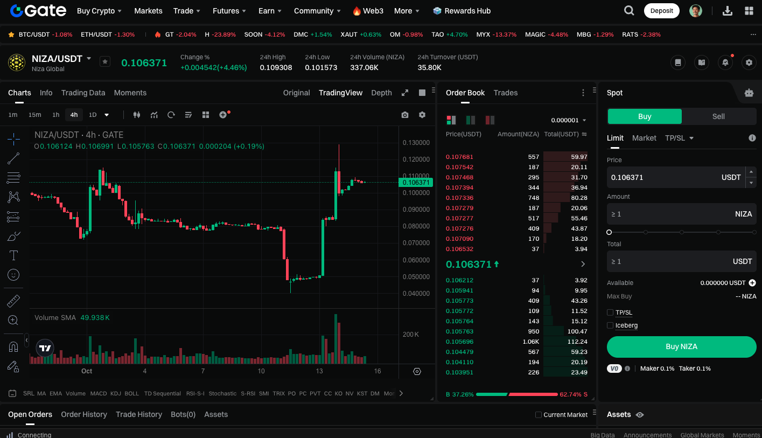Click the Buy NIZA button
Viewport: 762px width, 438px height.
click(x=682, y=347)
